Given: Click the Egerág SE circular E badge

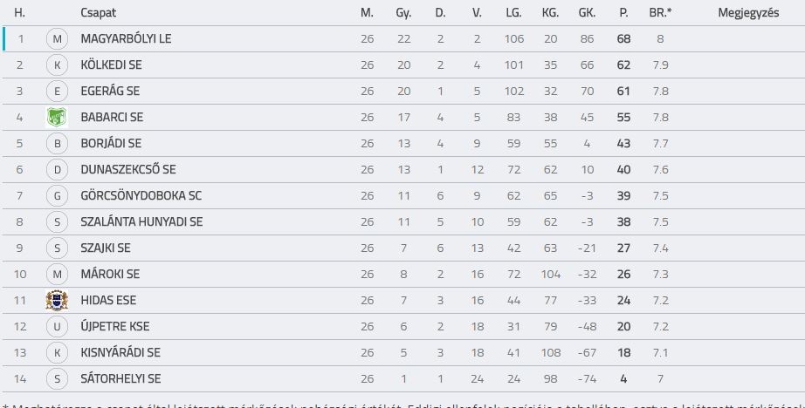Looking at the screenshot, I should (57, 92).
